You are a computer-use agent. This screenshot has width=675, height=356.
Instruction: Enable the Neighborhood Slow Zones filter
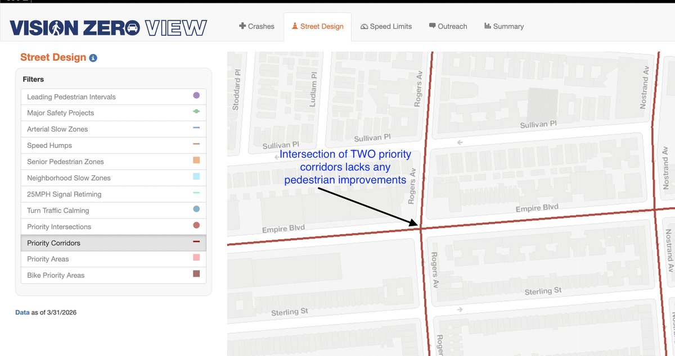pyautogui.click(x=114, y=178)
